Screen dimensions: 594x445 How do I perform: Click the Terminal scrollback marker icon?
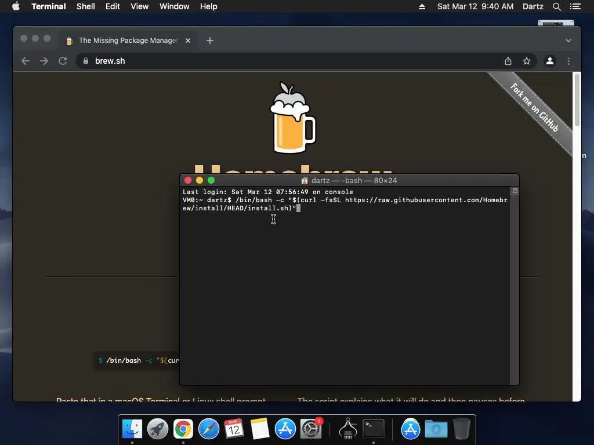tap(515, 191)
